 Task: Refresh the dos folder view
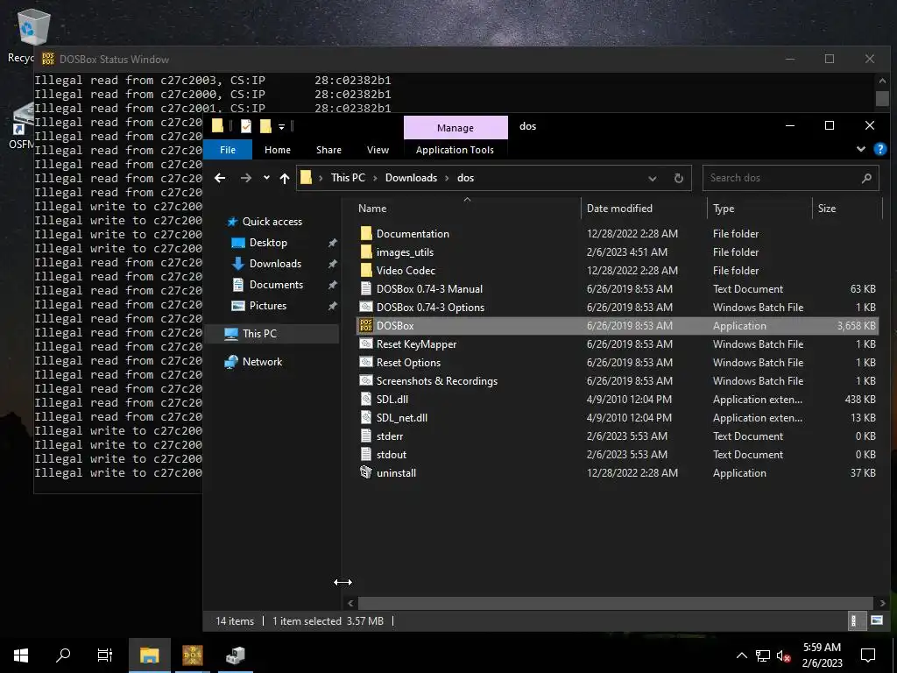679,178
